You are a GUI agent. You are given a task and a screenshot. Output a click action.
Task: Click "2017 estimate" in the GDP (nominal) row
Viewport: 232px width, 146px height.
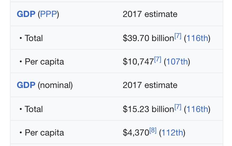click(x=150, y=85)
